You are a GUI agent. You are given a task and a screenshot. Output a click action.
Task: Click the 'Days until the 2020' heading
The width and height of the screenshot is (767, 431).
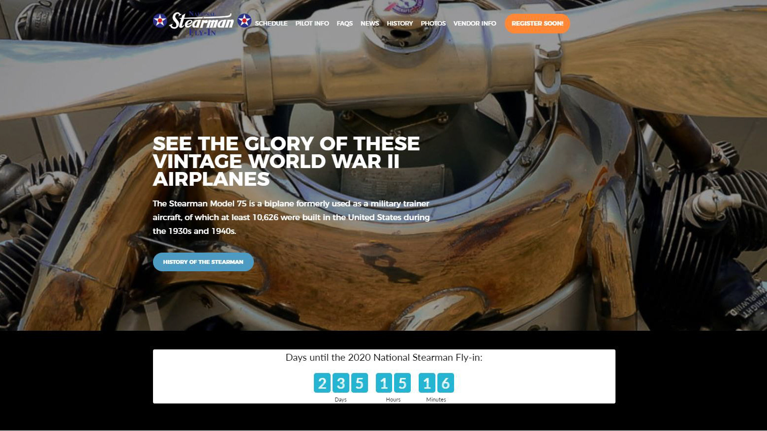(384, 358)
